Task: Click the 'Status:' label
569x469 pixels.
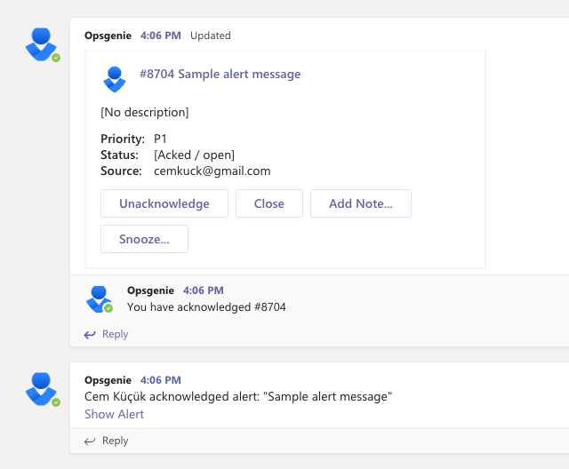Action: tap(119, 155)
